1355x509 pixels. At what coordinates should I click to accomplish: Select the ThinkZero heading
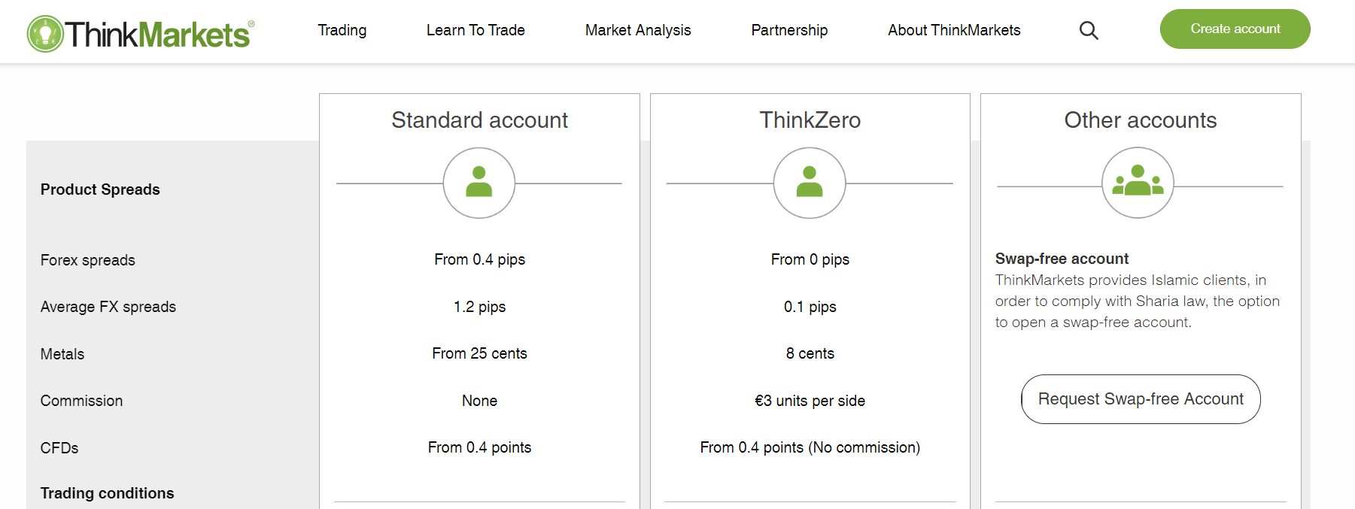pyautogui.click(x=810, y=120)
